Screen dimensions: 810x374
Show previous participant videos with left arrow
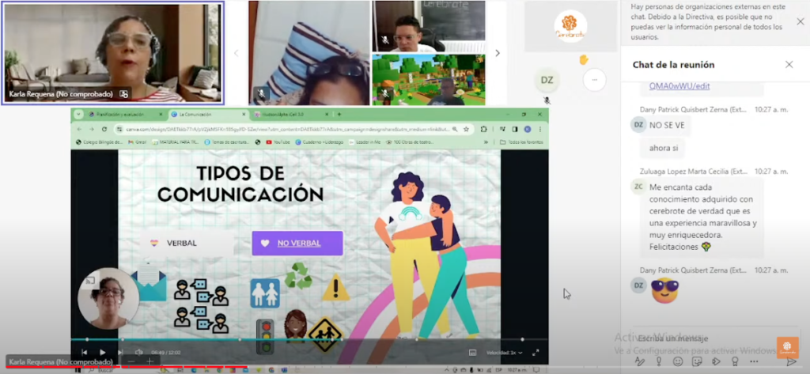click(236, 53)
